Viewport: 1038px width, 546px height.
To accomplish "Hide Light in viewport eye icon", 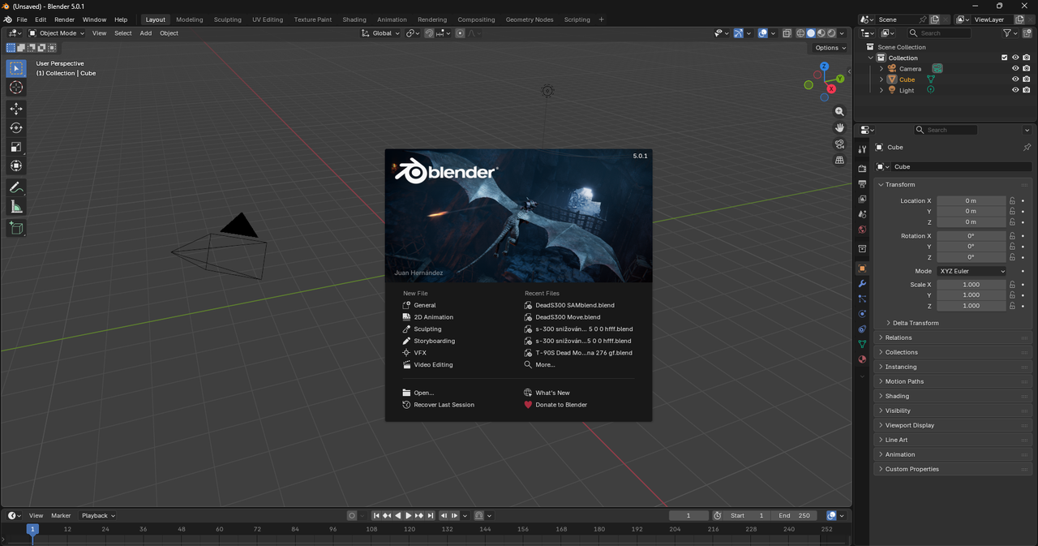I will (x=1015, y=90).
